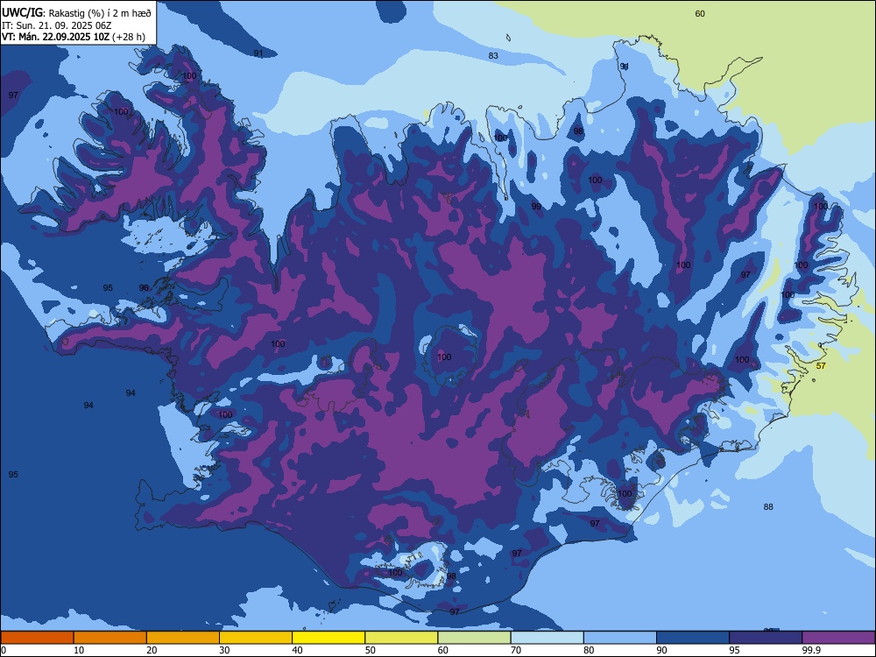
Task: Click the 0–10 dark orange legend swatch
Action: [37, 638]
